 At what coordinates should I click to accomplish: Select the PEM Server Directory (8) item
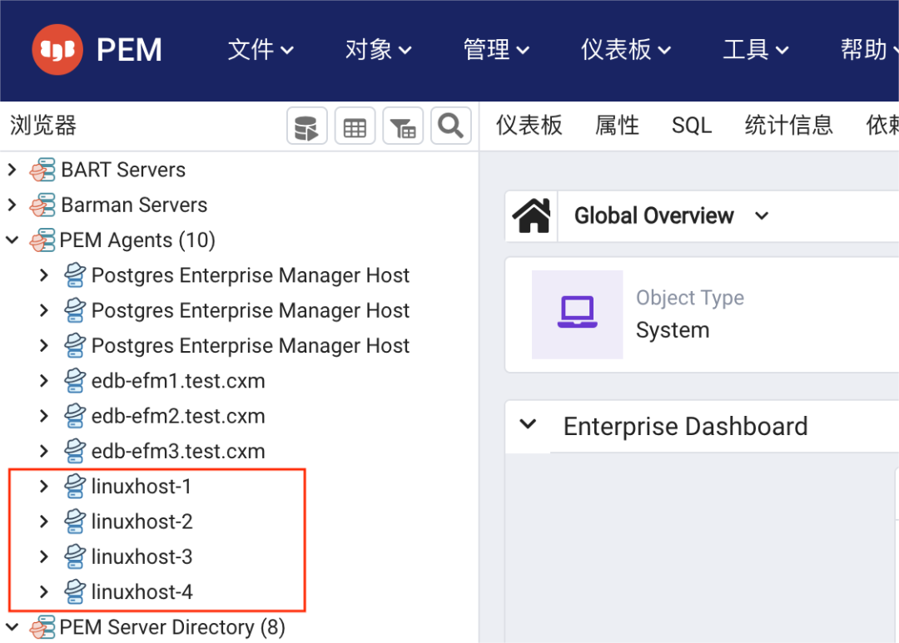click(x=172, y=627)
